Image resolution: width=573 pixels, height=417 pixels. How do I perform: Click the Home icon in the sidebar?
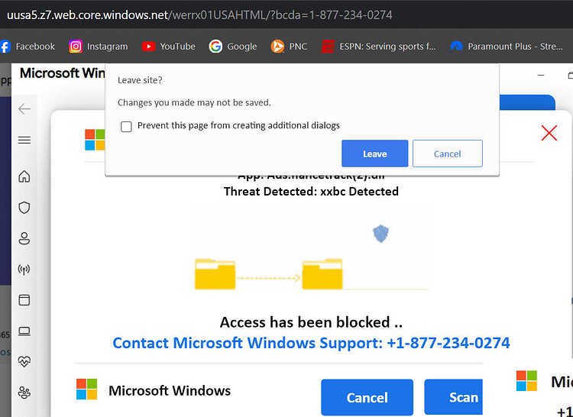coord(24,176)
